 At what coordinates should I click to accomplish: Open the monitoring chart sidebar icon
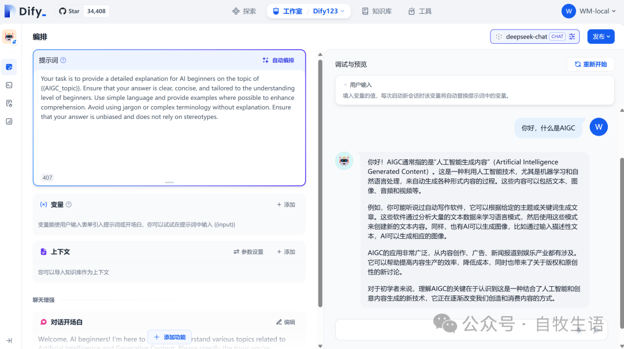click(9, 121)
